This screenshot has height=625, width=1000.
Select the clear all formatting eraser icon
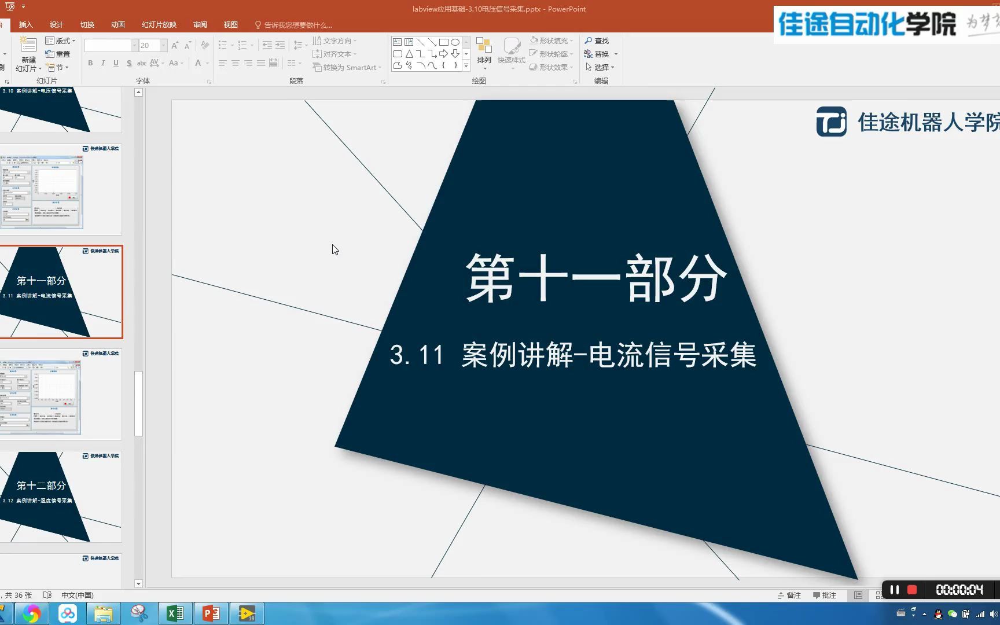(205, 45)
